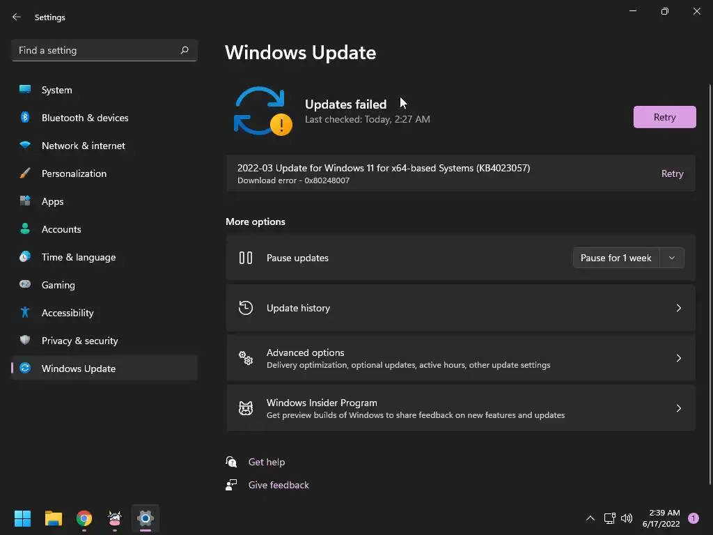713x535 pixels.
Task: Retry the KB4023057 update
Action: point(672,173)
